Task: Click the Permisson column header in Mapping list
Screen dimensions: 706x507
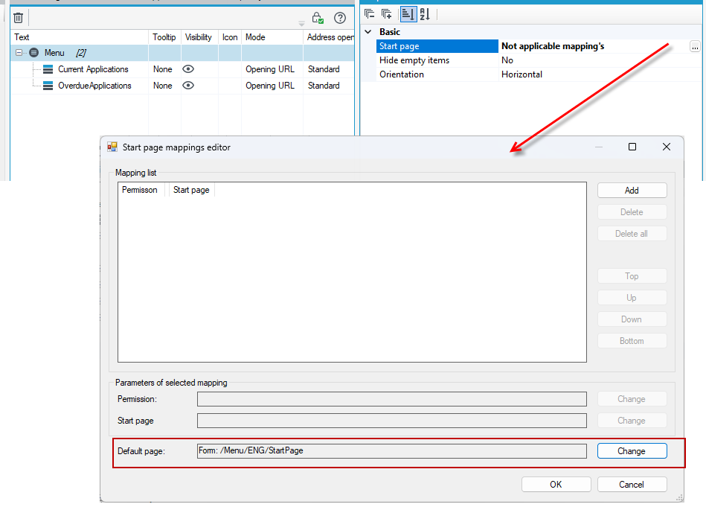Action: [140, 190]
